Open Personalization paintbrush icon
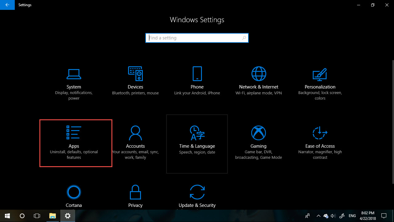 pyautogui.click(x=320, y=75)
